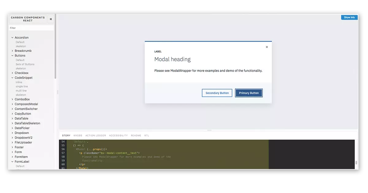Image resolution: width=368 pixels, height=193 pixels.
Task: Switch to the Knobs tab
Action: [78, 136]
